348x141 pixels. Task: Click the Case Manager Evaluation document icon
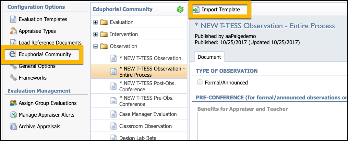(x=114, y=114)
